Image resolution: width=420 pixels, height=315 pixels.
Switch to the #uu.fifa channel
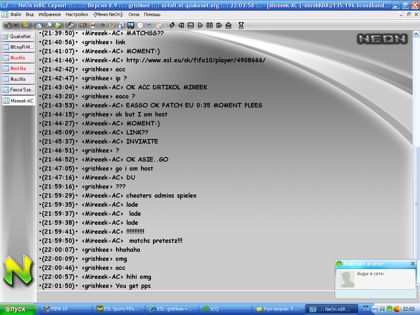[x=18, y=79]
